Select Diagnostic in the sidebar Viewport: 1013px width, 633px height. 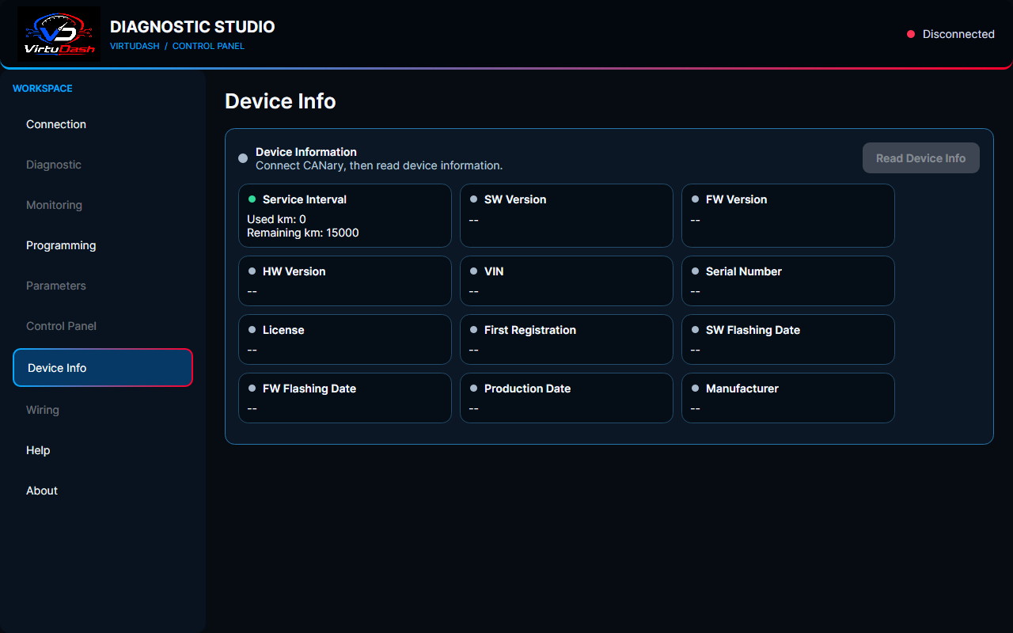(x=103, y=165)
